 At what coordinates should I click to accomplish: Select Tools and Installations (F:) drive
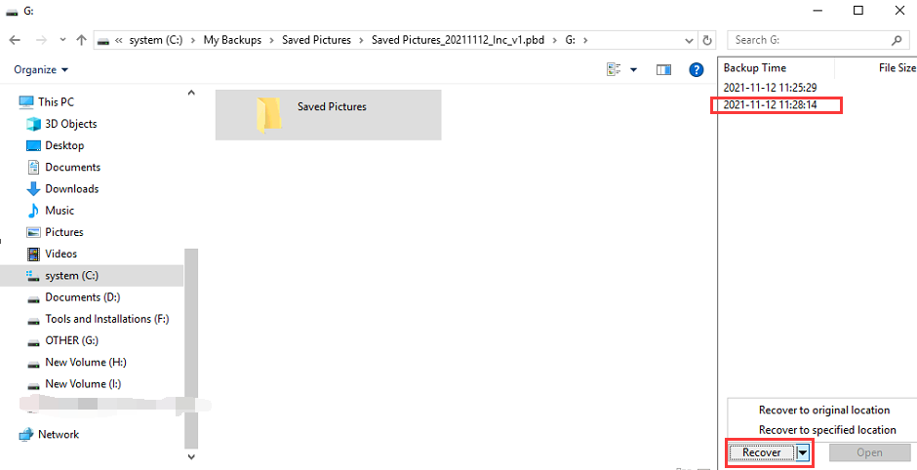tap(107, 319)
